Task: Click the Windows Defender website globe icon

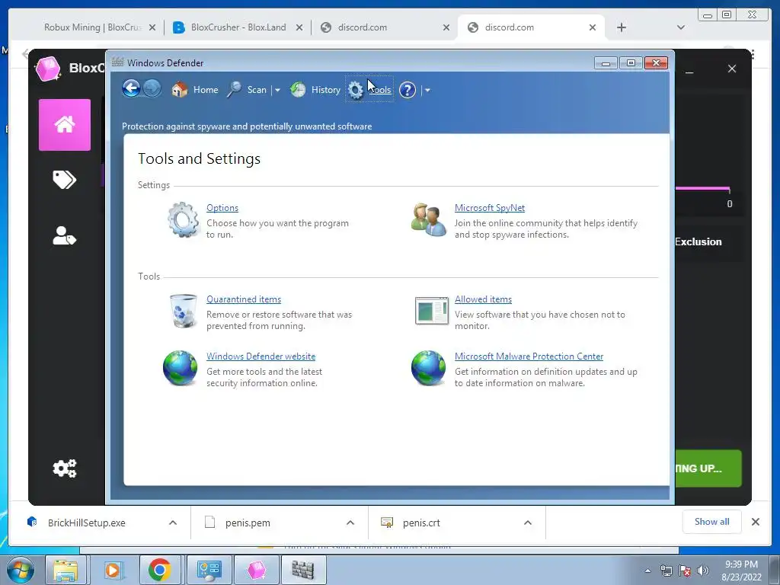Action: tap(180, 368)
